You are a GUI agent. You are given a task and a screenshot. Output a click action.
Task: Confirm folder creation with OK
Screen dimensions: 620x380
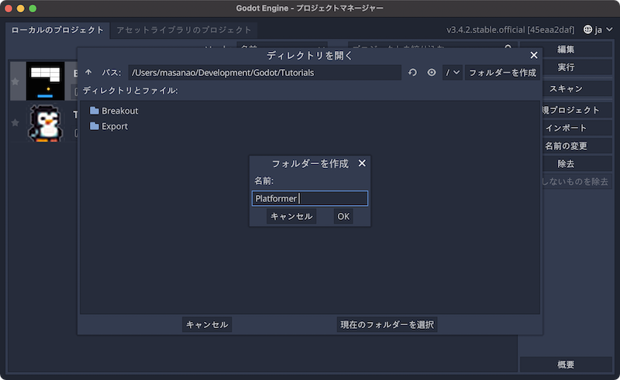pyautogui.click(x=343, y=217)
